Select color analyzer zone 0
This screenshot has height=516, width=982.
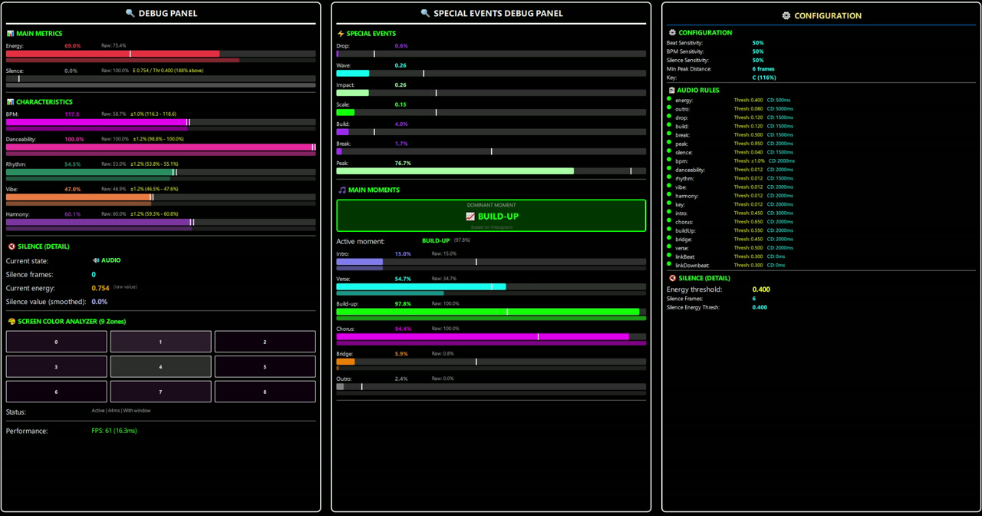pos(56,342)
